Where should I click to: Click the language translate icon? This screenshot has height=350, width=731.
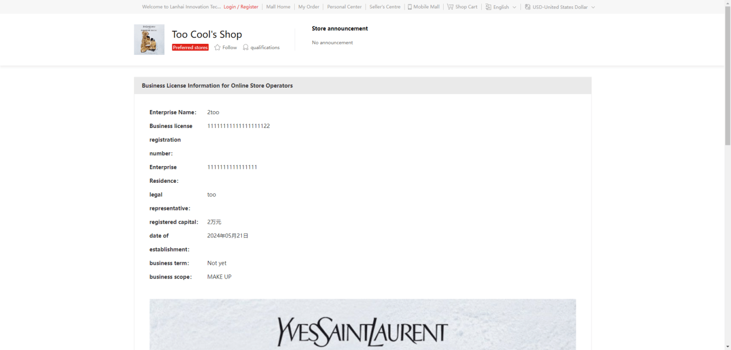tap(488, 7)
